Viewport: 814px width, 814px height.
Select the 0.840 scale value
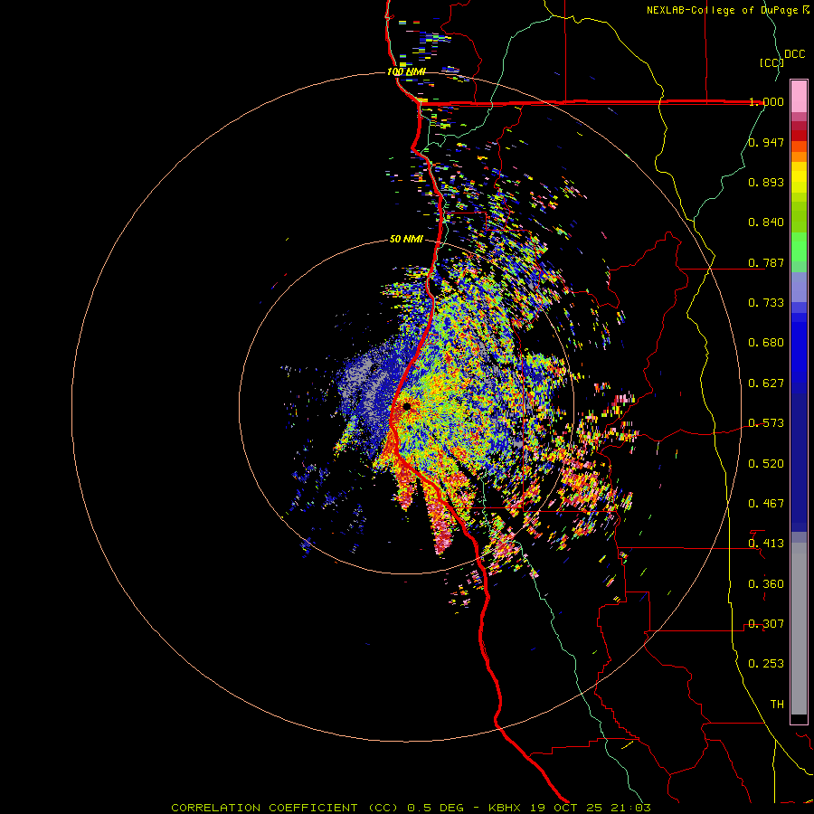tap(766, 222)
